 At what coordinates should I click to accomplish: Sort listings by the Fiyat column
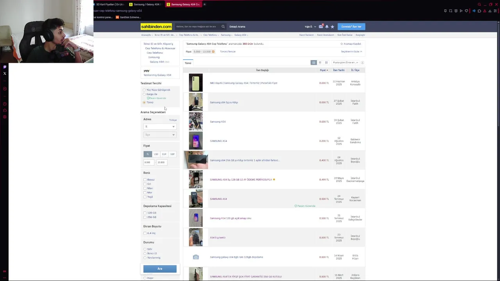click(324, 70)
